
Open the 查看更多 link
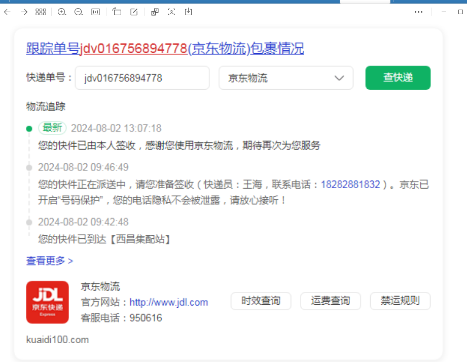coord(50,261)
